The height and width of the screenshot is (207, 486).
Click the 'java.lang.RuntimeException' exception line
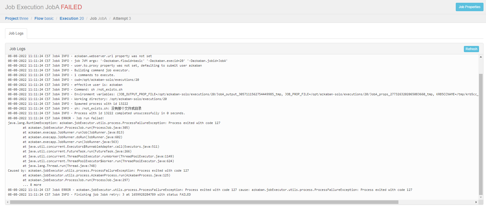114,123
